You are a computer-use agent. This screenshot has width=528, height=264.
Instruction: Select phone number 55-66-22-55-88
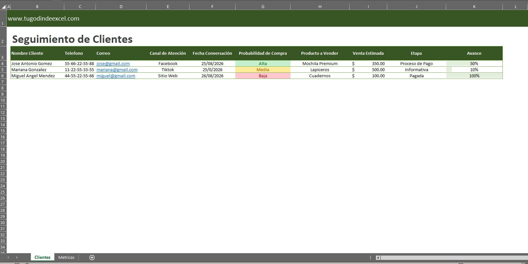coord(80,64)
